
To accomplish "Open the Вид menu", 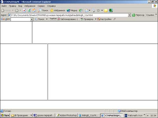I will (x=20, y=6).
